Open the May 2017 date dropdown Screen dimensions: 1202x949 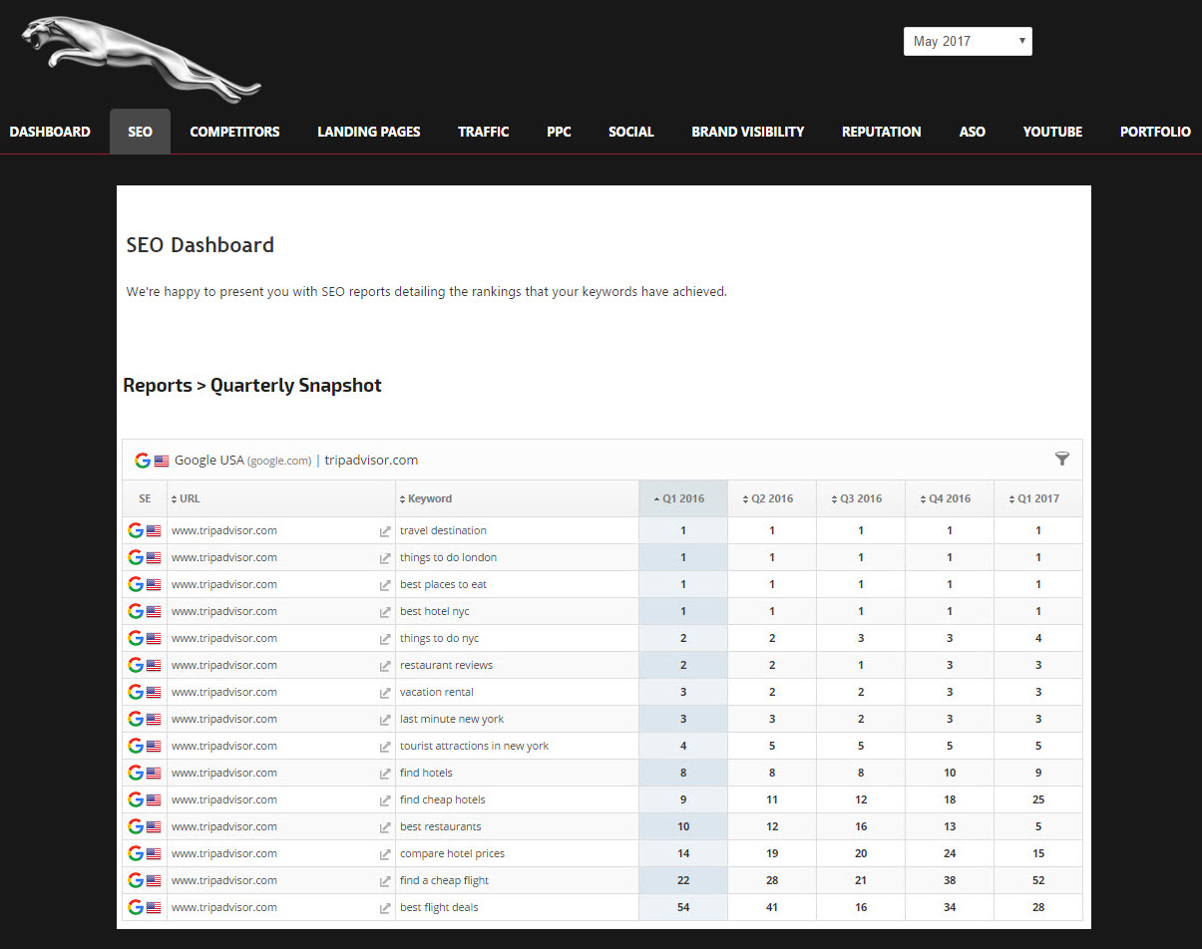pos(967,41)
